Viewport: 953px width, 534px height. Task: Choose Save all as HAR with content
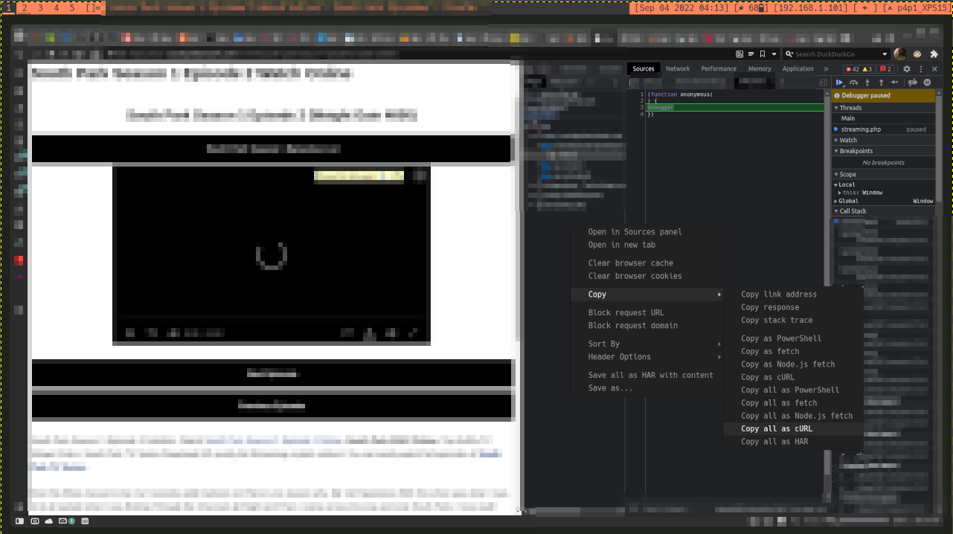(650, 376)
